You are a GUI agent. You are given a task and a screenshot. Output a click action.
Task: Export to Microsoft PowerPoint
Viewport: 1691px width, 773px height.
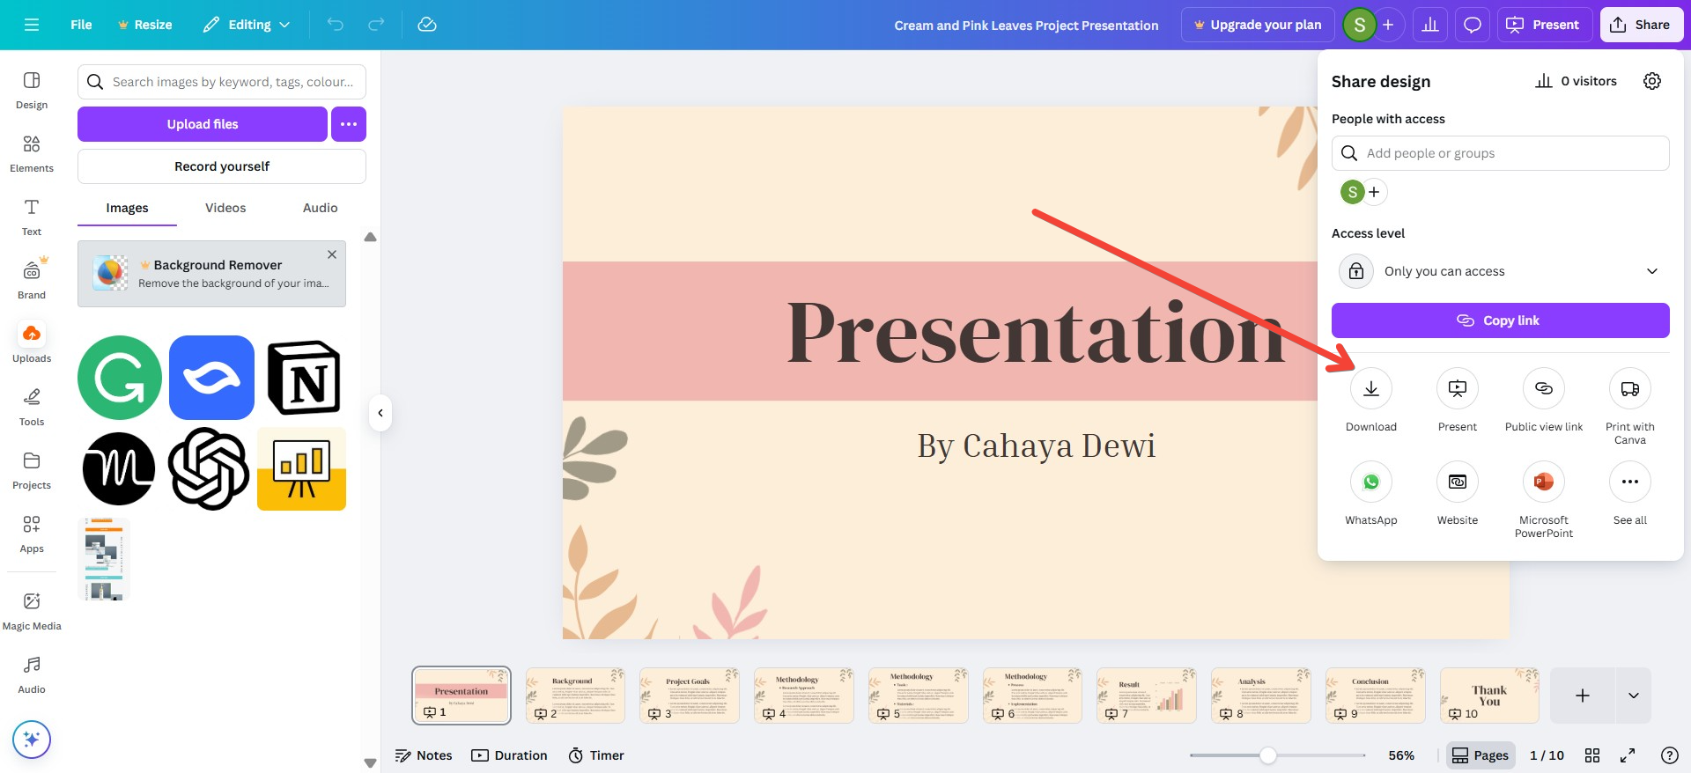[x=1544, y=500]
